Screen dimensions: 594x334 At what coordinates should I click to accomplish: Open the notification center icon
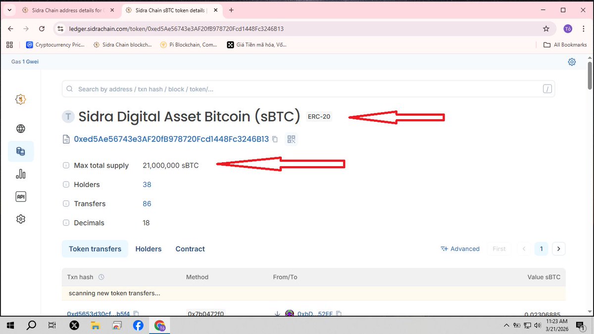point(580,326)
